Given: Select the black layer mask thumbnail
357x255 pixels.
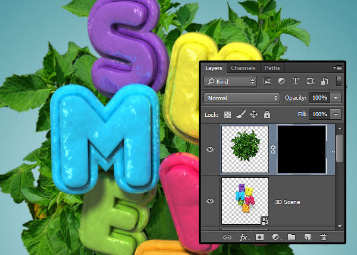Looking at the screenshot, I should coord(302,149).
